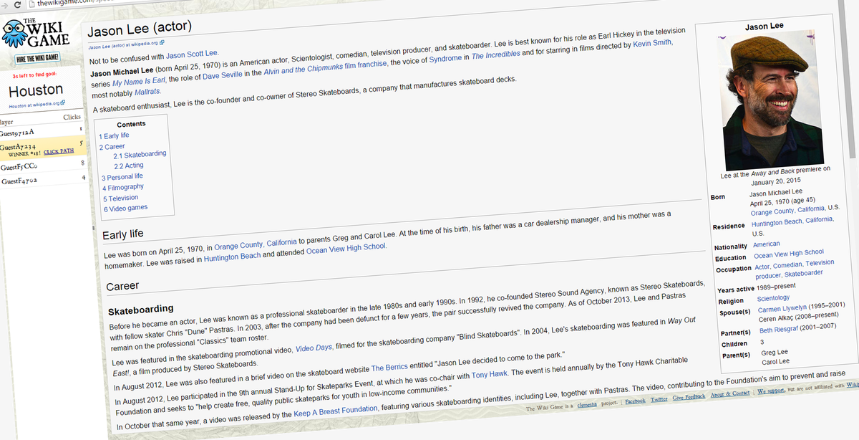This screenshot has width=859, height=440.
Task: Open the Facebook footer link
Action: [x=634, y=402]
